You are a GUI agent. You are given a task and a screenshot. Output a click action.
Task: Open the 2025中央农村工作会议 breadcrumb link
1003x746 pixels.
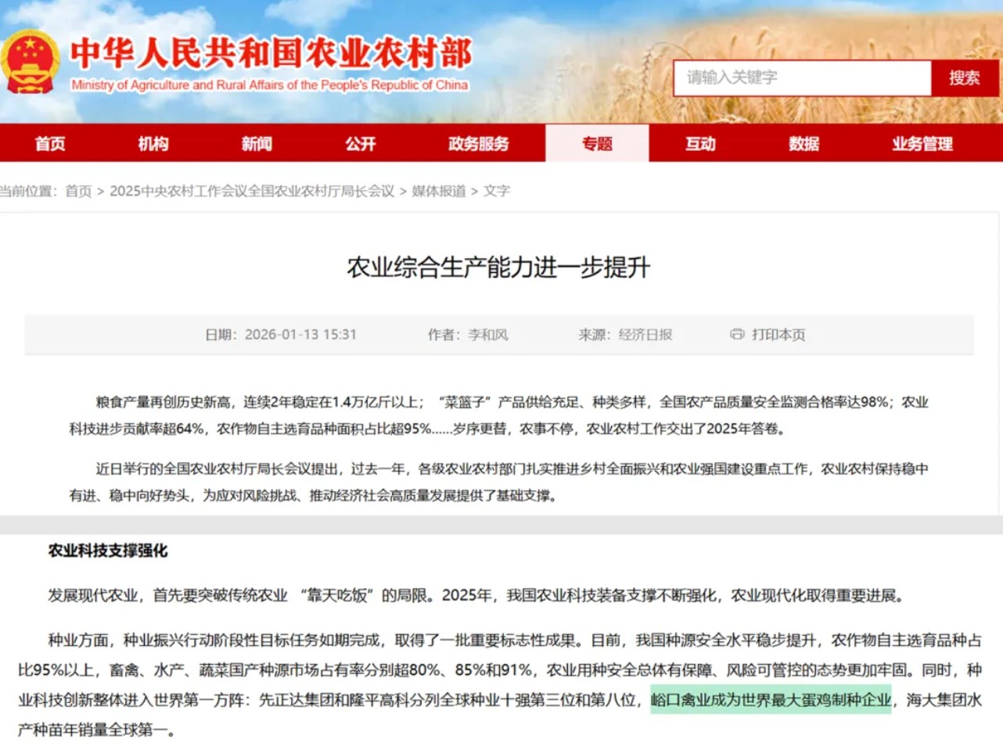click(x=252, y=191)
